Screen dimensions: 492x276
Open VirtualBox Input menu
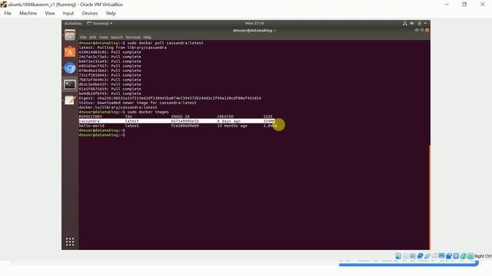[68, 13]
